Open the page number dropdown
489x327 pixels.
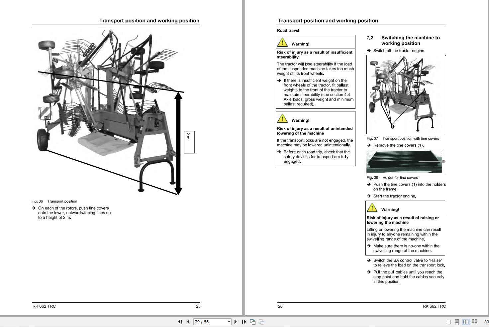tap(229, 322)
